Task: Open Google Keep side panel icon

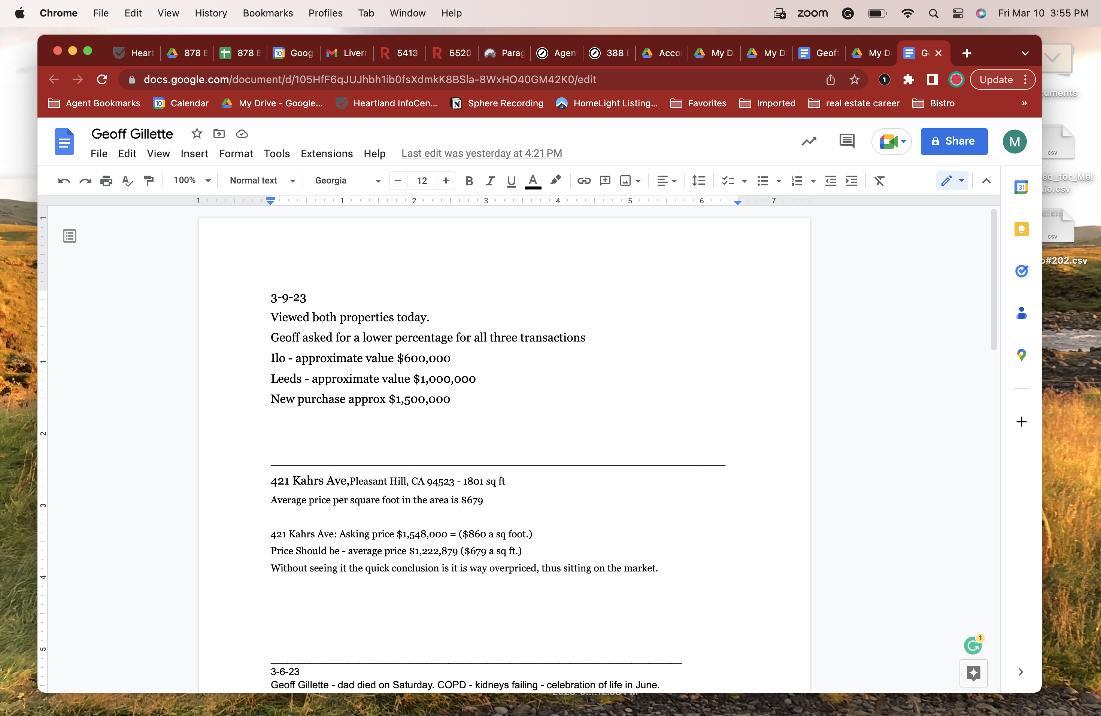Action: click(x=1021, y=229)
